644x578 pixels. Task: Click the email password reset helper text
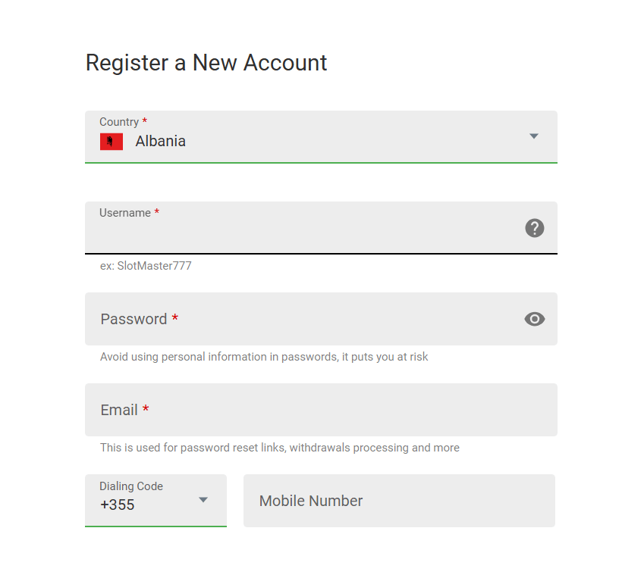click(x=279, y=448)
